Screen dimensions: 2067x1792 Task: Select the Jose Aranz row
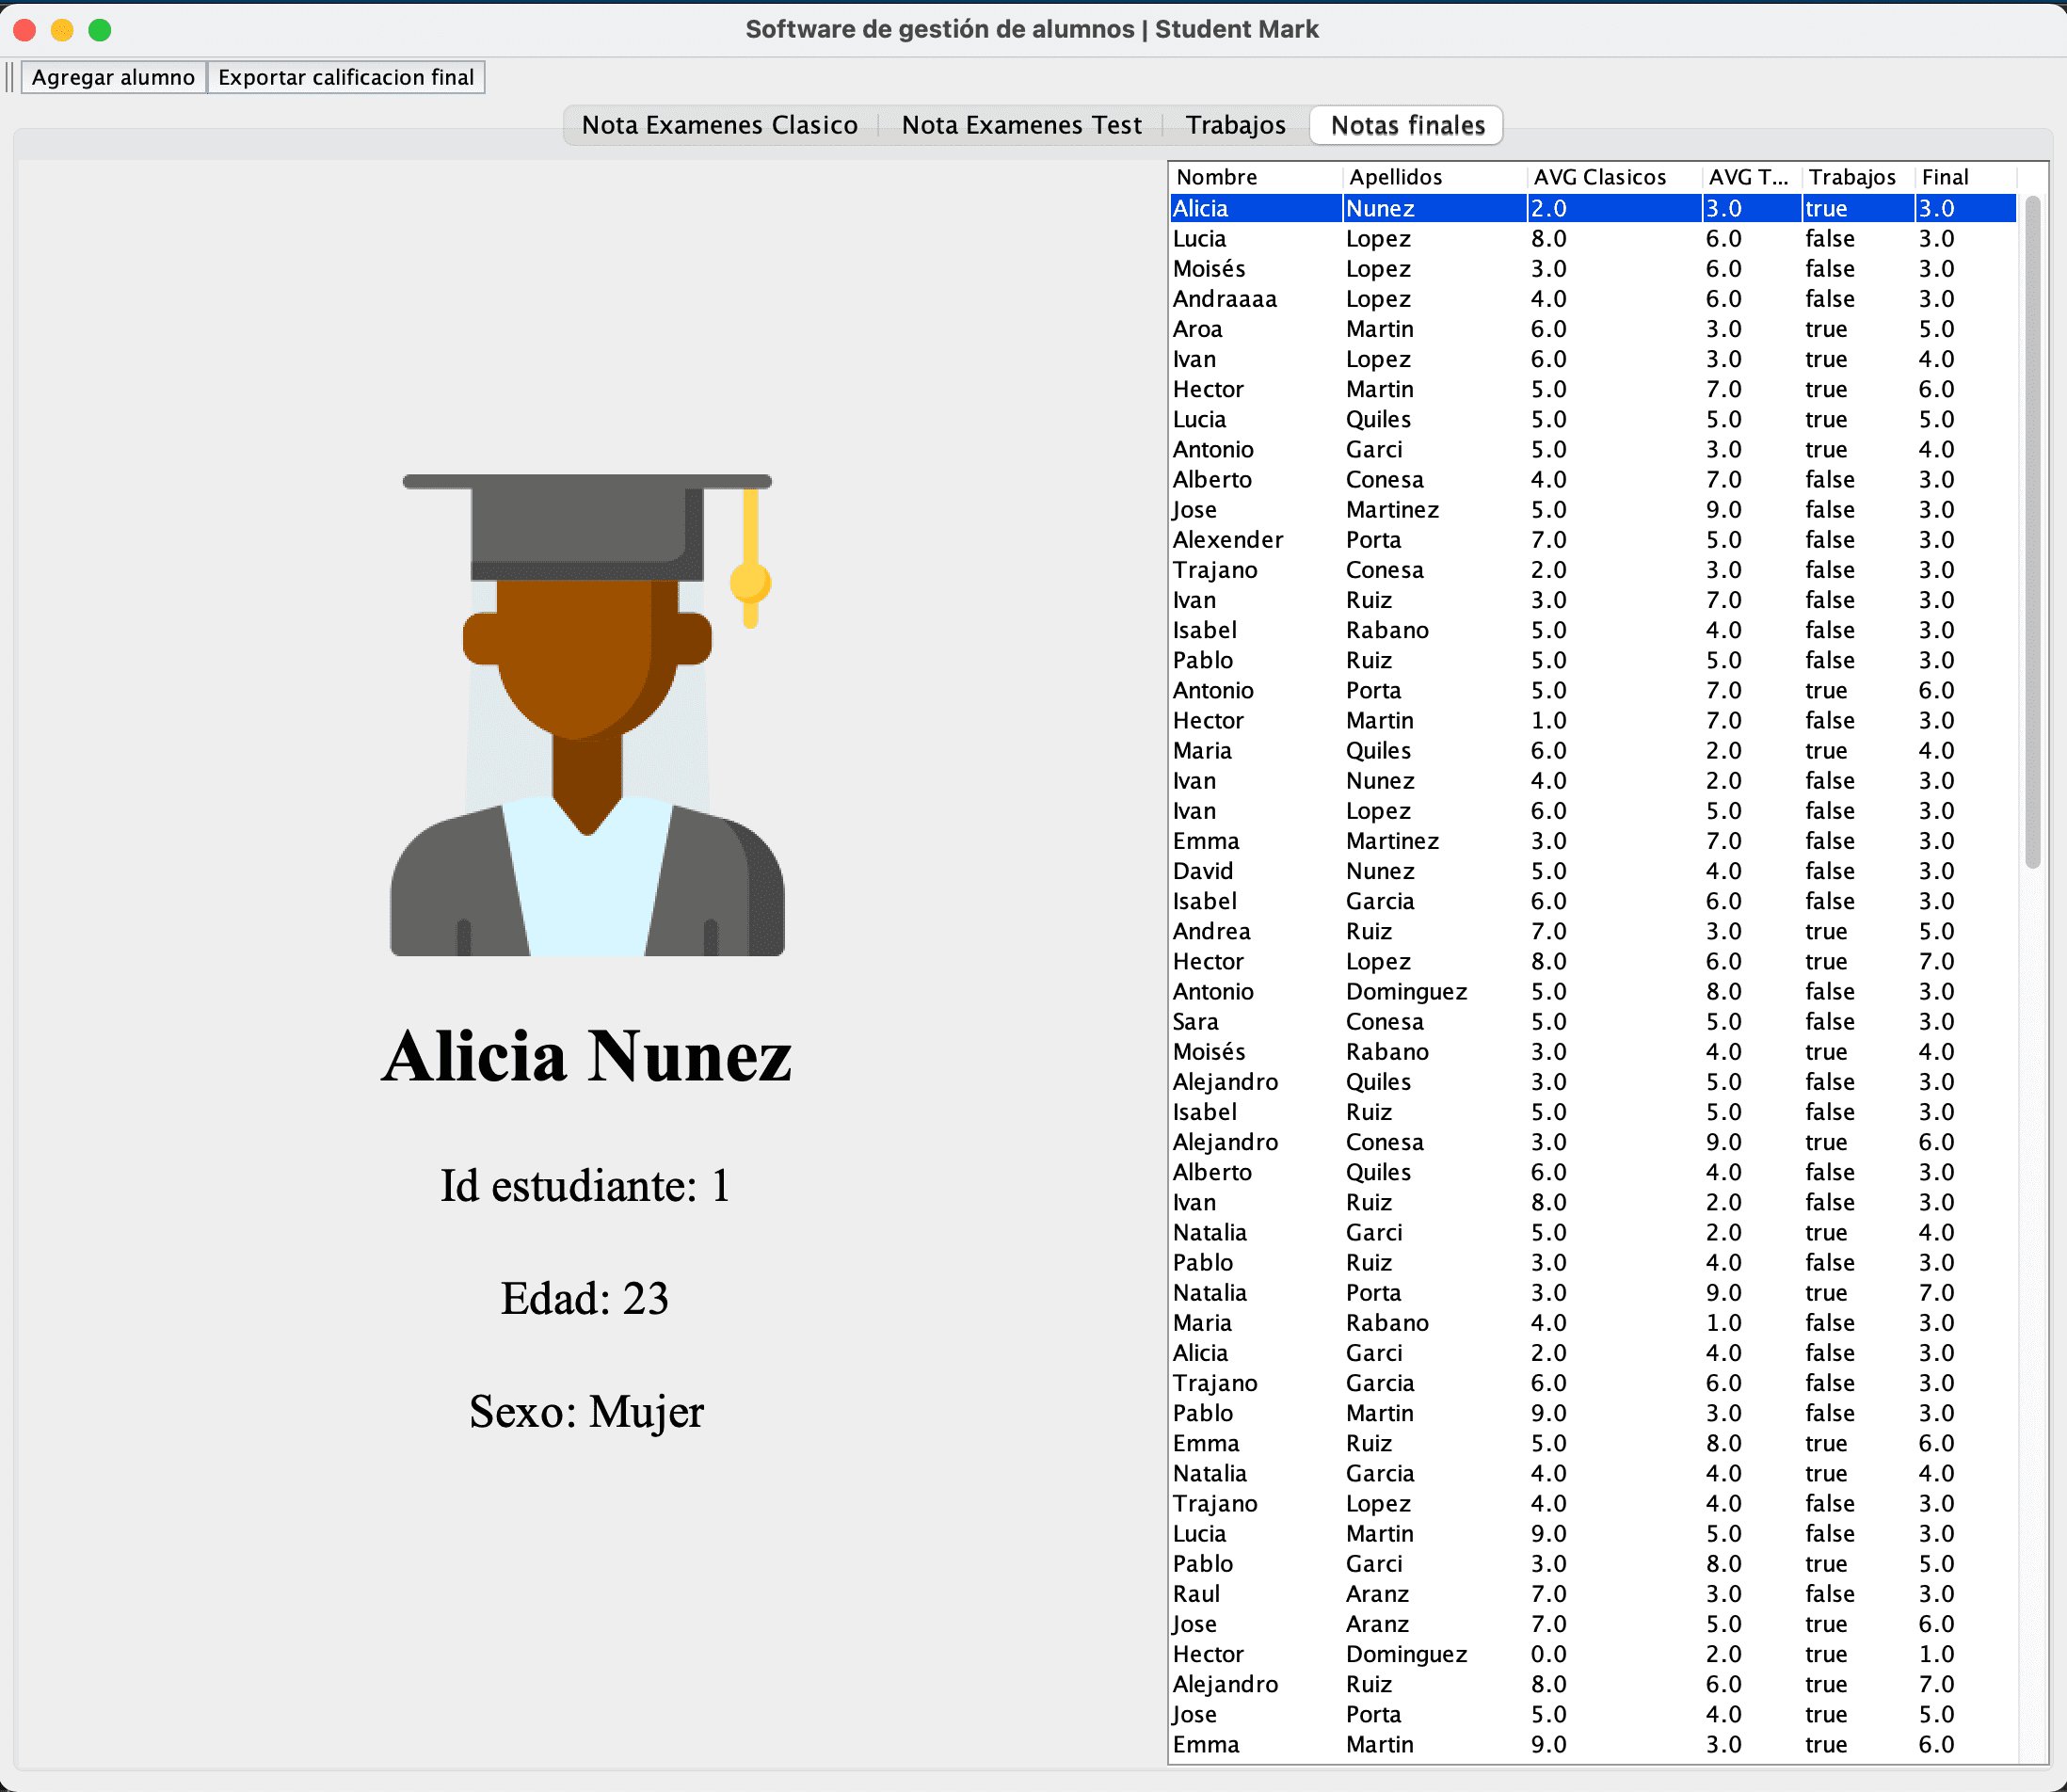1593,1624
